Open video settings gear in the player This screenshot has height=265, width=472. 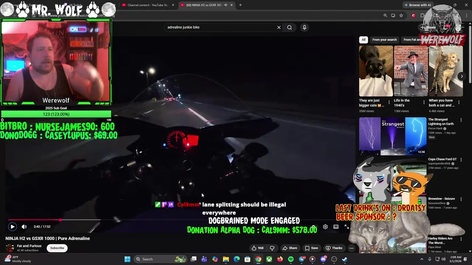coord(325,227)
